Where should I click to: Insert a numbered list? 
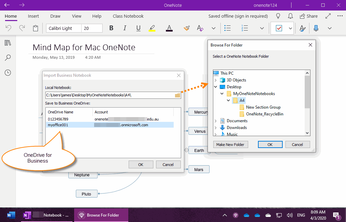tap(244, 28)
